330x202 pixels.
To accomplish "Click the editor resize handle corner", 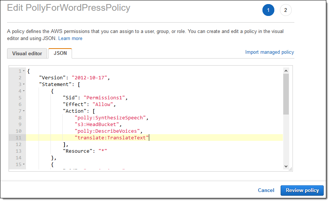I will (290, 169).
